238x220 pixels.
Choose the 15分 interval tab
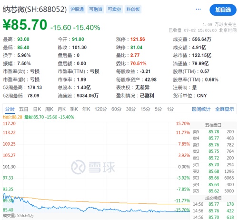coord(146,109)
